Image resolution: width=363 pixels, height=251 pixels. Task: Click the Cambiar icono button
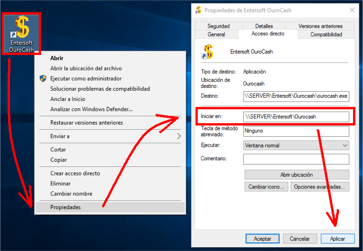coord(266,187)
